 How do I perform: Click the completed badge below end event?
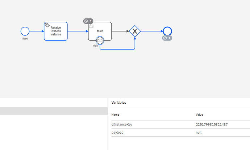(167, 38)
